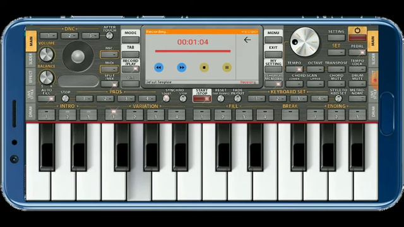The width and height of the screenshot is (404, 227).
Task: Click the BALANCE knob
Action: coord(46,77)
